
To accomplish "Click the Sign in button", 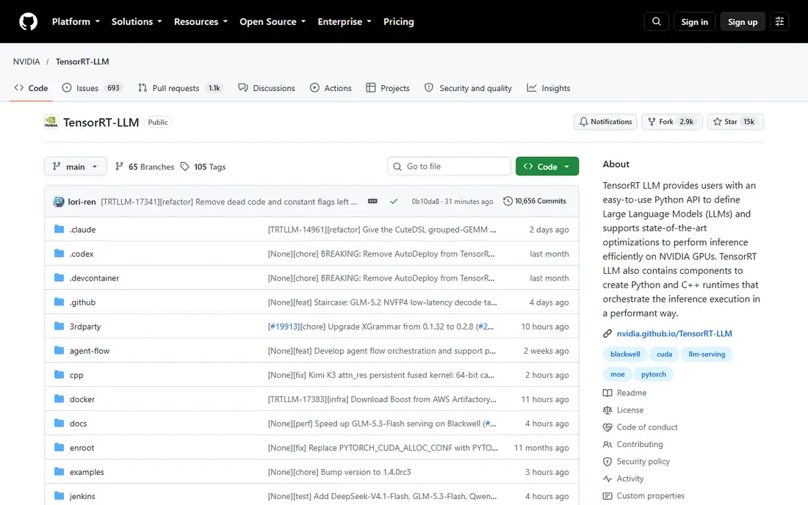I will [x=694, y=21].
